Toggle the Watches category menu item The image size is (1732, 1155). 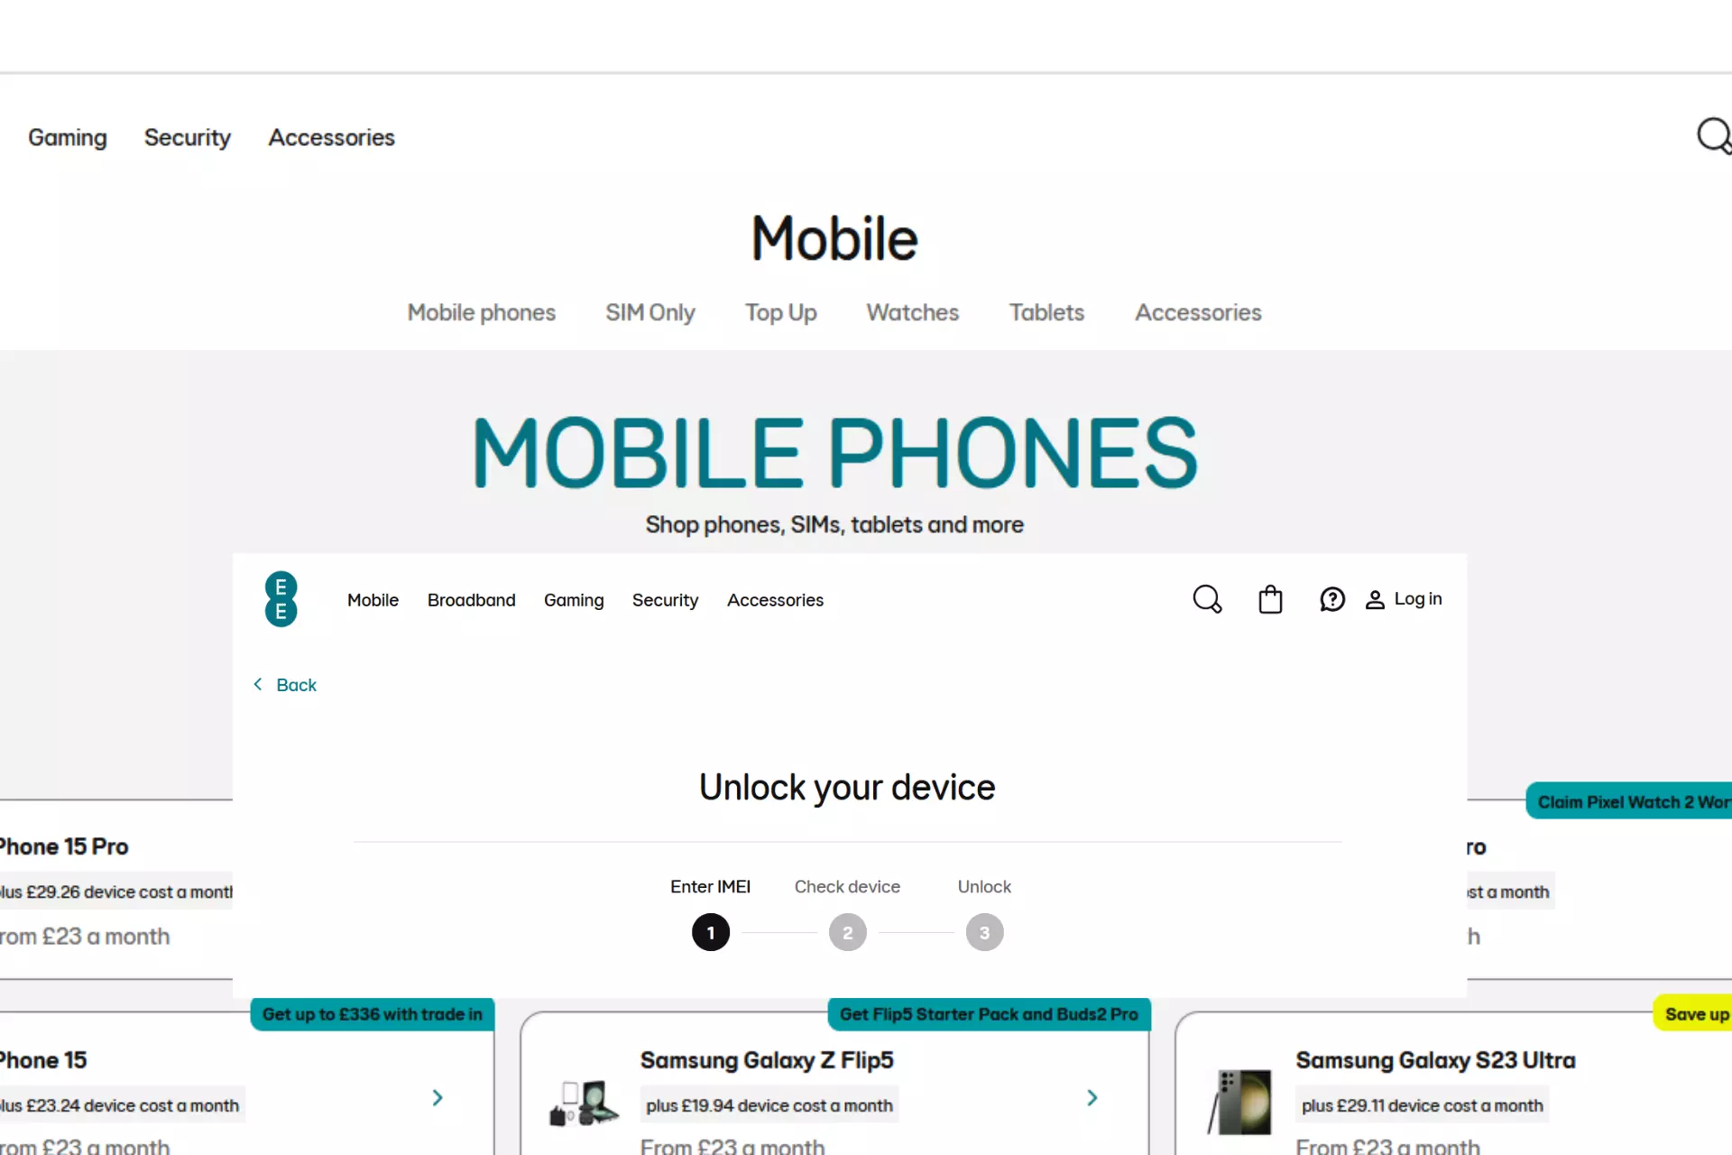[x=911, y=312]
